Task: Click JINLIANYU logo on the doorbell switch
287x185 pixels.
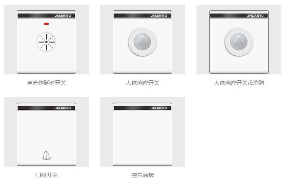Action: [x=63, y=108]
